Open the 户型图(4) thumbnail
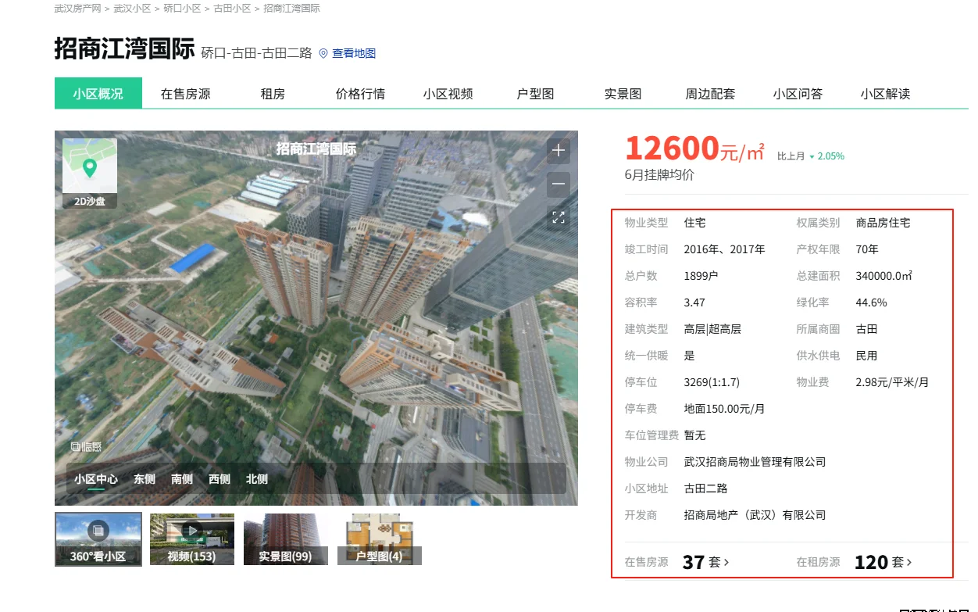 click(x=380, y=539)
